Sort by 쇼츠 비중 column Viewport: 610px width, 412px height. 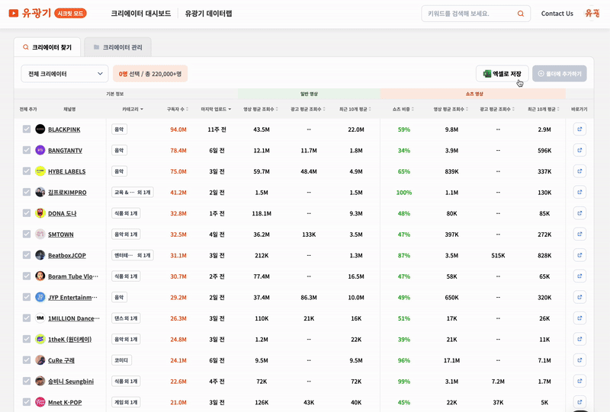coord(403,109)
